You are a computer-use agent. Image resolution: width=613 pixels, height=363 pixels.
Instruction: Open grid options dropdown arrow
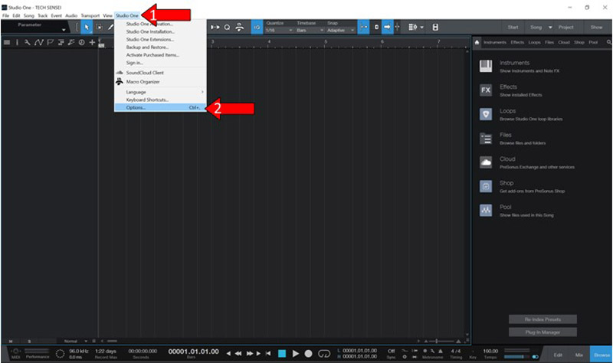(421, 28)
